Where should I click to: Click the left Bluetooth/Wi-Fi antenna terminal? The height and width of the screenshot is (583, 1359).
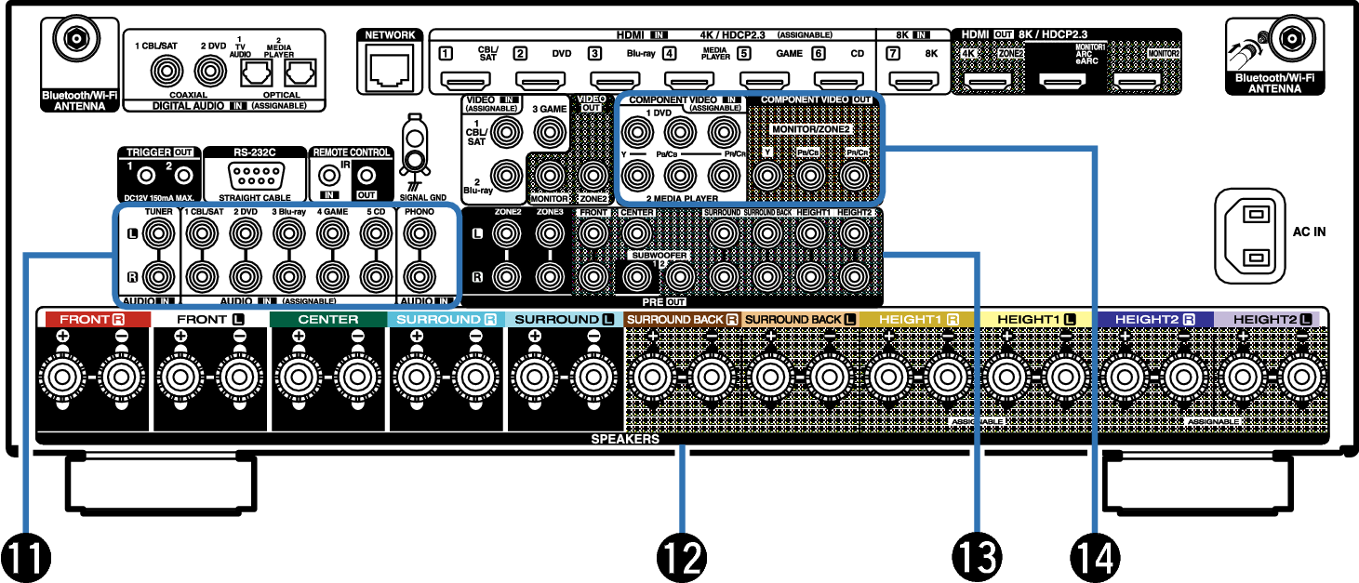pyautogui.click(x=72, y=40)
